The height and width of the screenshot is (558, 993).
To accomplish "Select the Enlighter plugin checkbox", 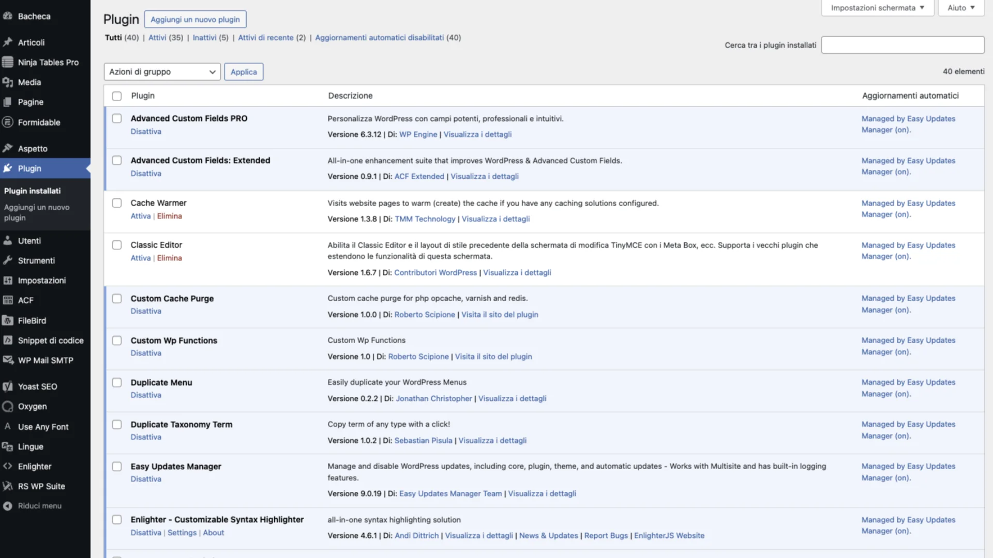I will [x=117, y=519].
